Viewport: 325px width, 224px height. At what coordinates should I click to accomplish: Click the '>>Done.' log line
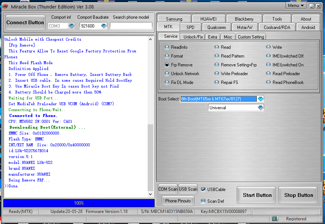12,186
